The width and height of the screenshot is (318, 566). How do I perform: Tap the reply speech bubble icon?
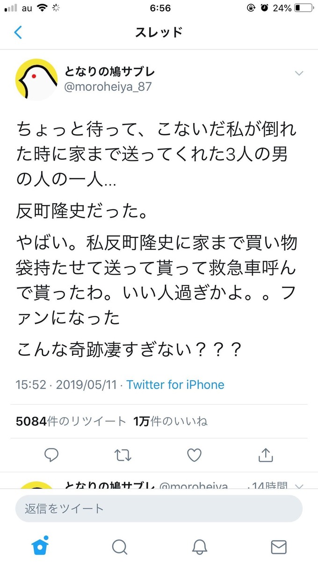[x=51, y=454]
